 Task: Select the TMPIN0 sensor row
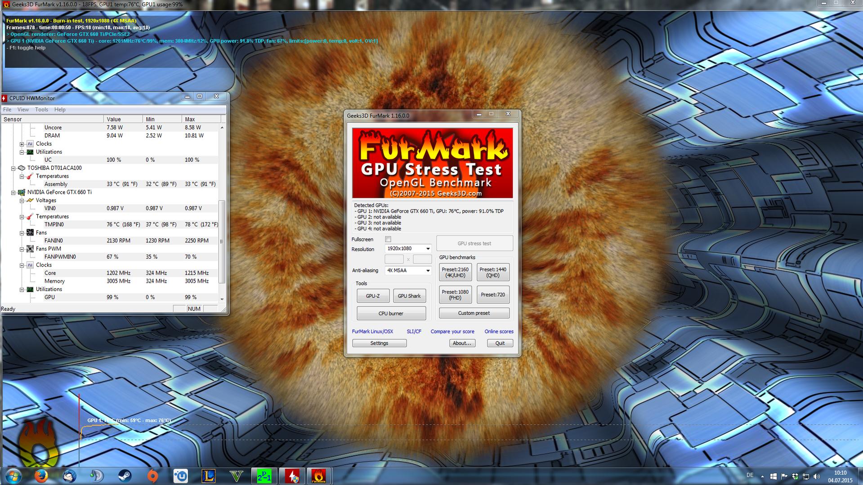pos(110,224)
